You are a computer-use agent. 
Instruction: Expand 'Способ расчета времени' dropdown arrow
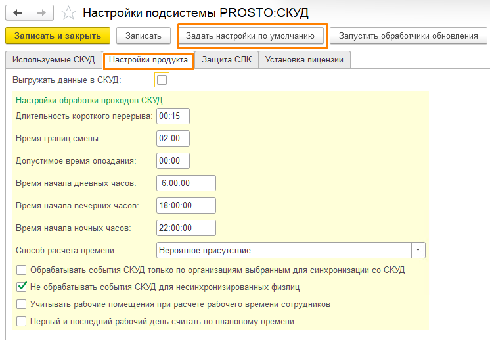pyautogui.click(x=418, y=250)
